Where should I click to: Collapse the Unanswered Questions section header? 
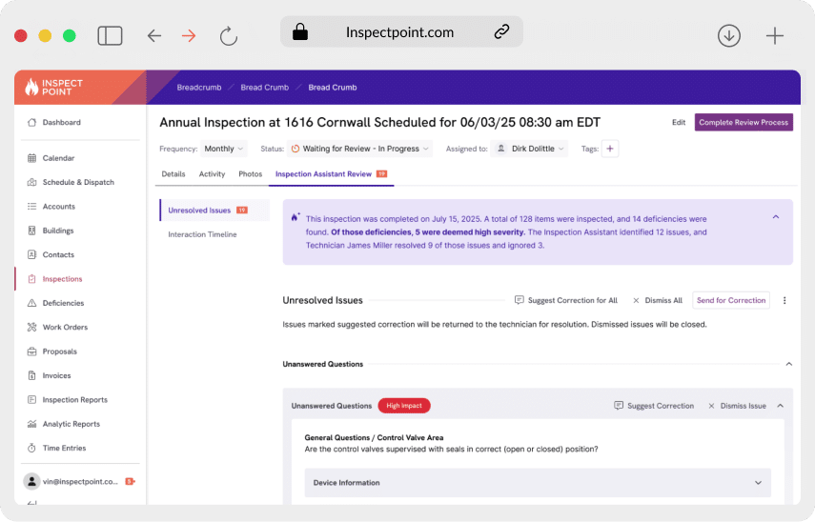click(x=788, y=364)
